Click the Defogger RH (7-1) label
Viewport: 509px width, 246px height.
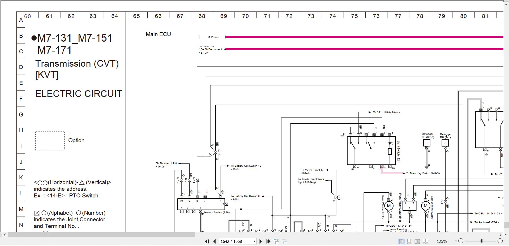446,136
